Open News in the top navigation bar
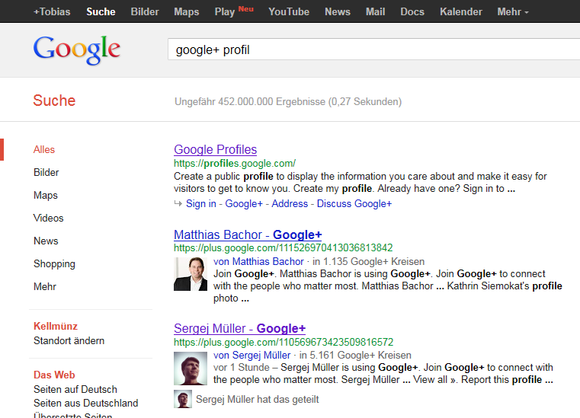The height and width of the screenshot is (418, 580). point(338,12)
